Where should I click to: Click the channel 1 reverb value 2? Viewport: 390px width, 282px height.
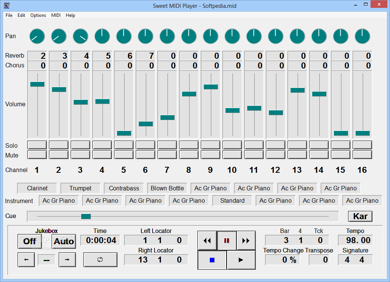click(37, 56)
